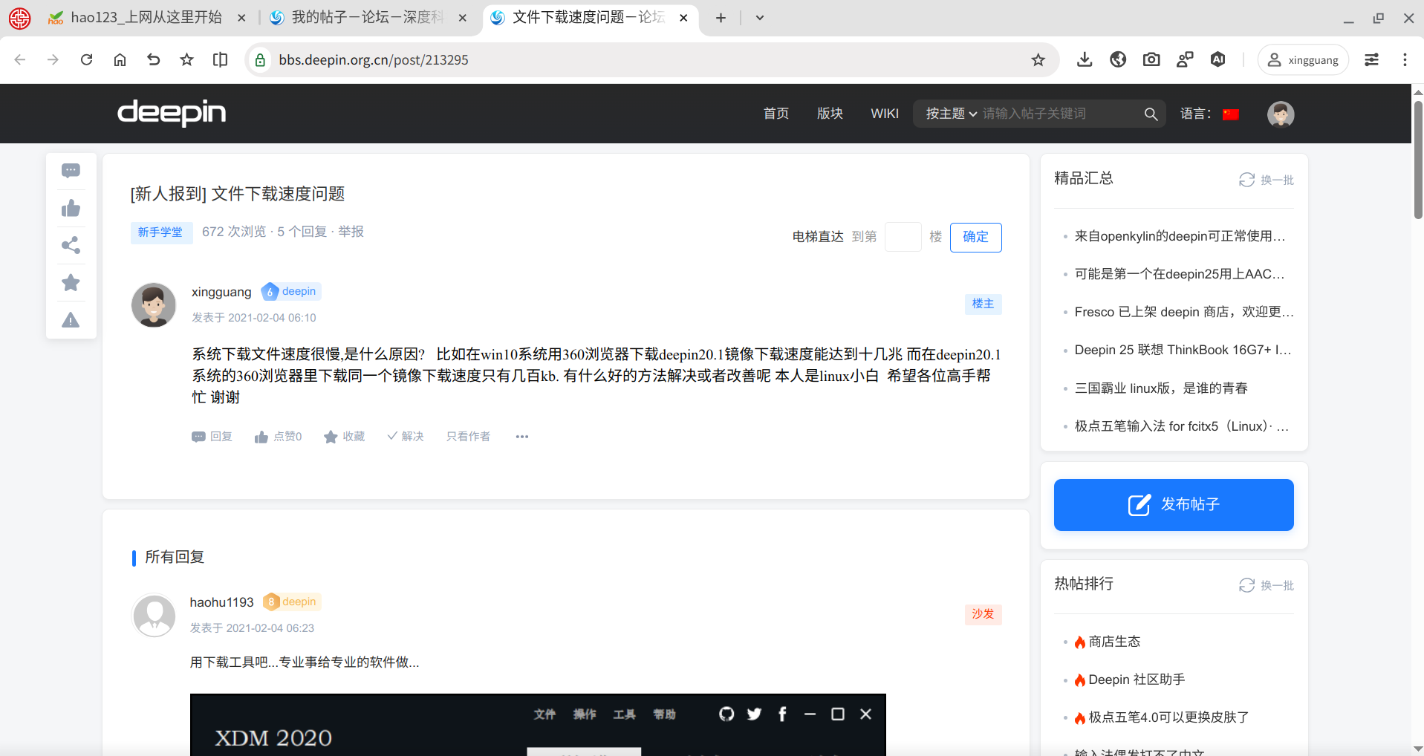Click the 新手学堂 category tag
Image resolution: width=1424 pixels, height=756 pixels.
tap(160, 232)
